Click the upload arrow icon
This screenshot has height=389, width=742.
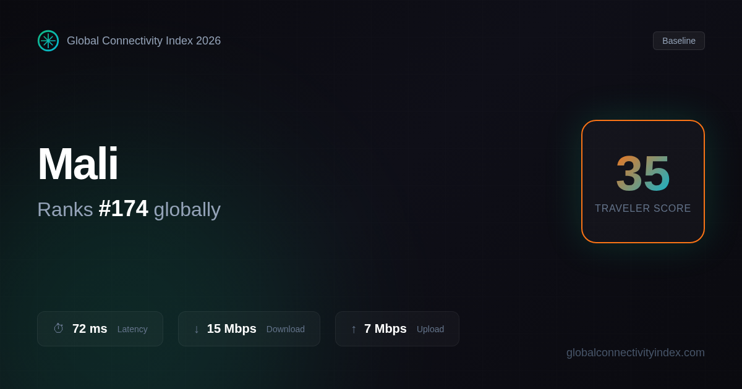point(354,329)
